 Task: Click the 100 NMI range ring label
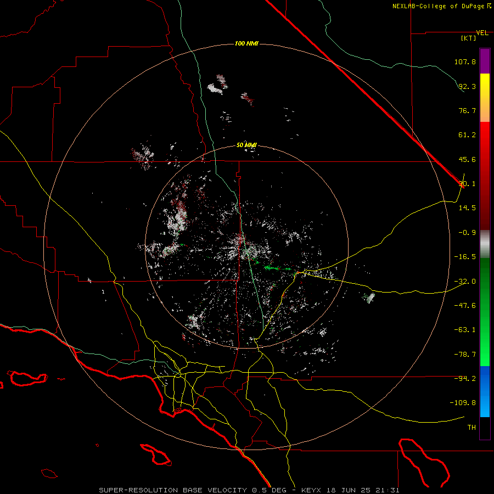pos(246,43)
